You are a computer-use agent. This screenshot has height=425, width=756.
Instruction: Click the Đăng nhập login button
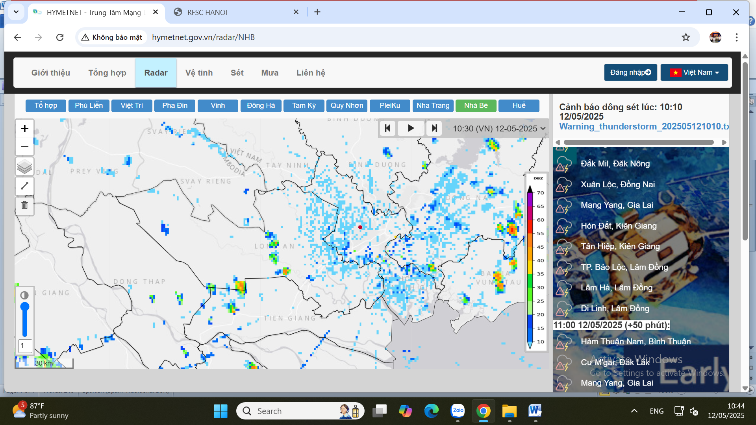coord(630,72)
